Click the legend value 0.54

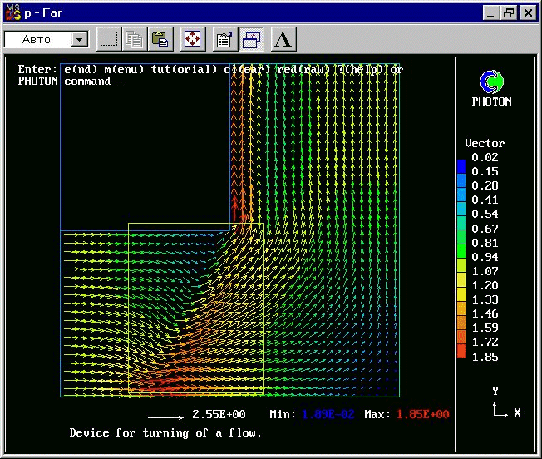(485, 214)
